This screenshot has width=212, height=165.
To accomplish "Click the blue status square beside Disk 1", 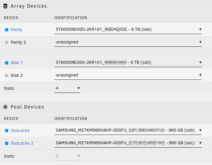I will click(x=7, y=63).
